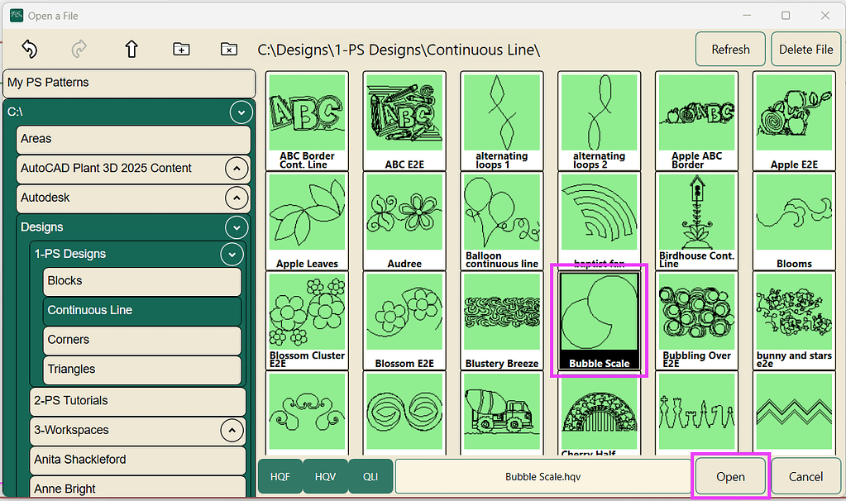Toggle the QLI file type filter
The image size is (846, 501).
pos(370,477)
